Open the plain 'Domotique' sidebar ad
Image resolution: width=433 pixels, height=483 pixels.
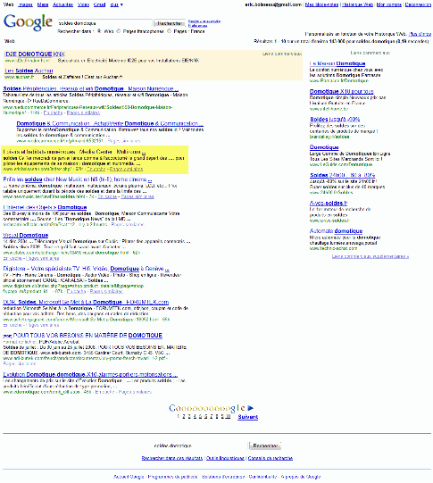[324, 147]
